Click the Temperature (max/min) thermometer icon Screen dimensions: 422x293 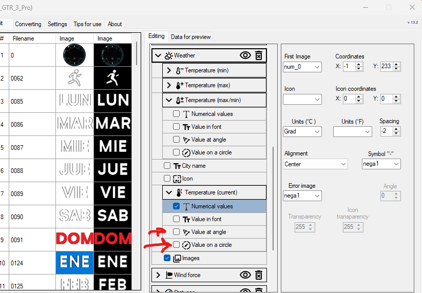coord(180,101)
